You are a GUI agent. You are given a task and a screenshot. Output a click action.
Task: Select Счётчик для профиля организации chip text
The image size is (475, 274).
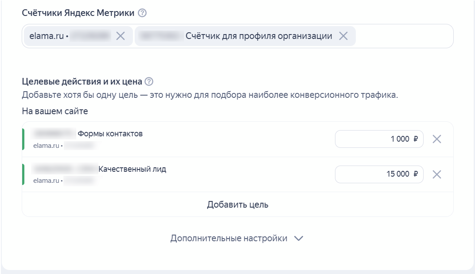click(x=259, y=36)
